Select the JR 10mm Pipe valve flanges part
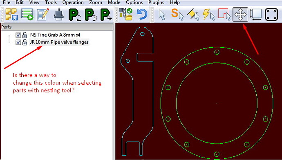Screen dimensions: 282x160 59,42
